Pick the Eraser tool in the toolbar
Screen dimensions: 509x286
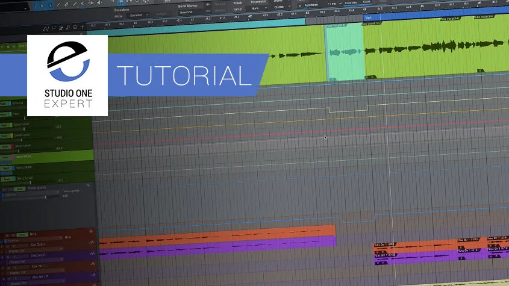[x=66, y=4]
